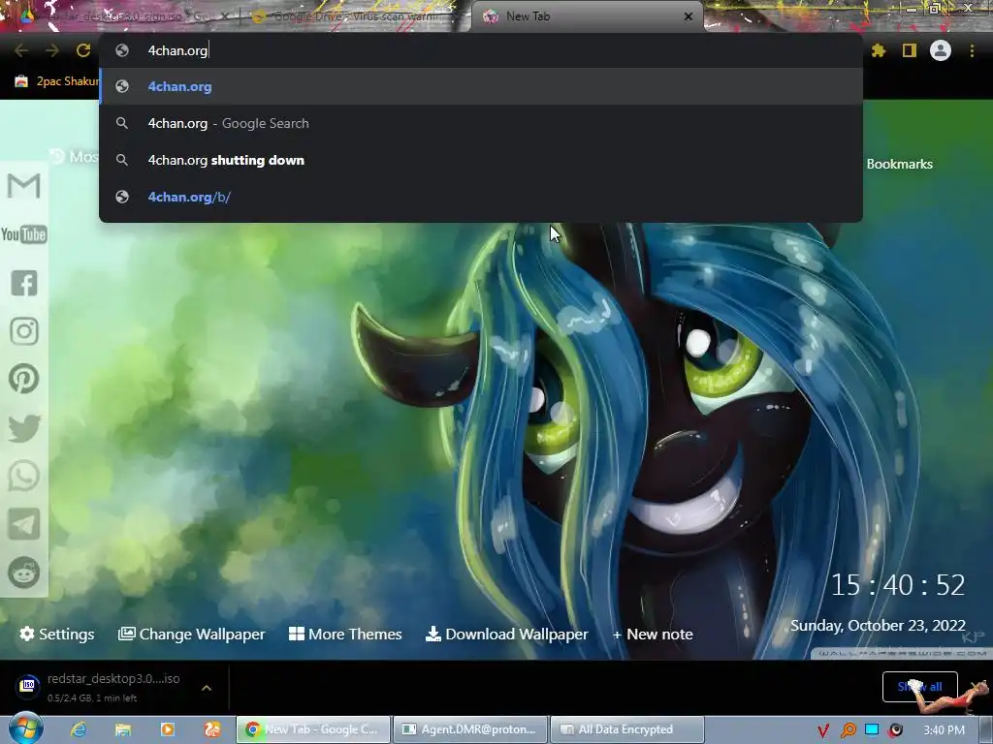The width and height of the screenshot is (993, 744).
Task: Open the Pinterest sidebar shortcut
Action: click(x=24, y=379)
